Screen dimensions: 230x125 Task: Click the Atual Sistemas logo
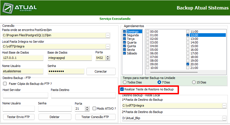point(20,8)
